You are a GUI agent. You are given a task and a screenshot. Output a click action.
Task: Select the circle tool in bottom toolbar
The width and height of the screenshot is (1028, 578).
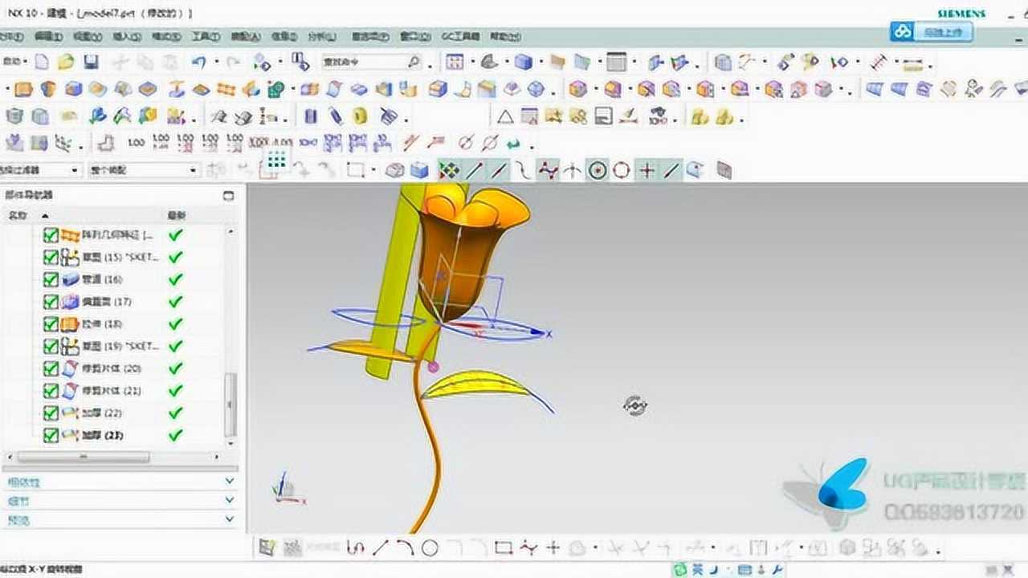point(430,548)
